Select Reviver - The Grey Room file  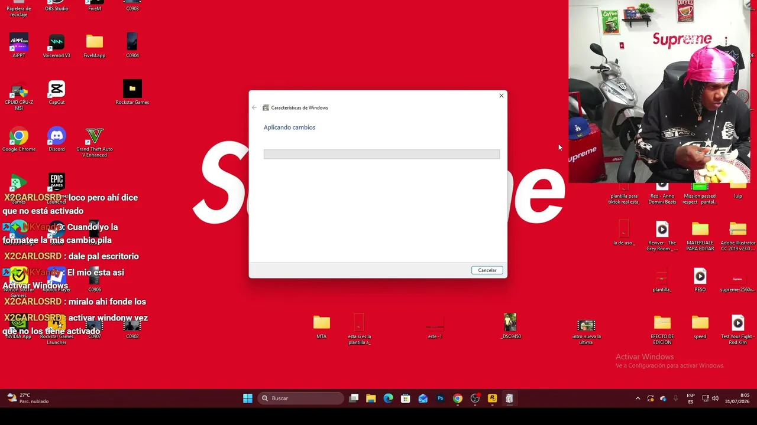click(x=662, y=237)
